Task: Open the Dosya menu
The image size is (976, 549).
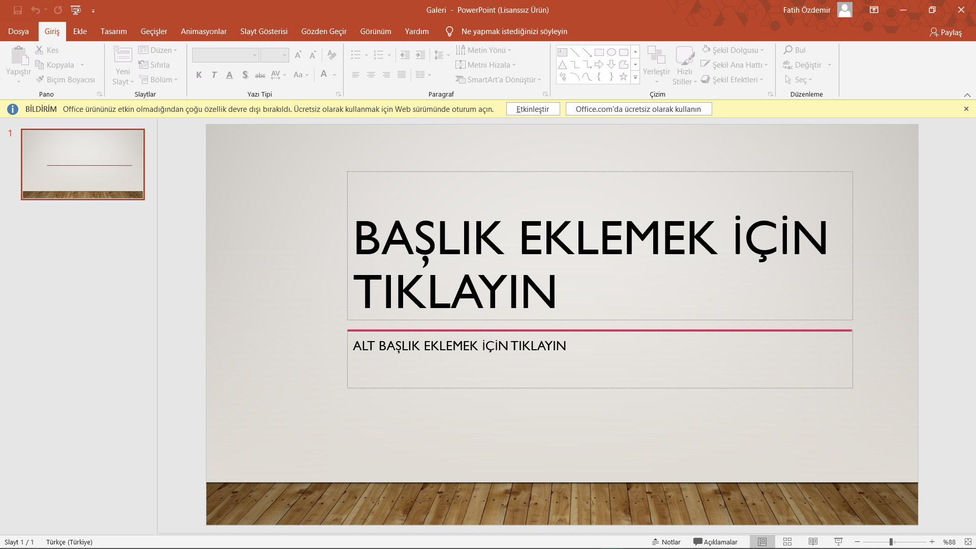Action: [x=18, y=32]
